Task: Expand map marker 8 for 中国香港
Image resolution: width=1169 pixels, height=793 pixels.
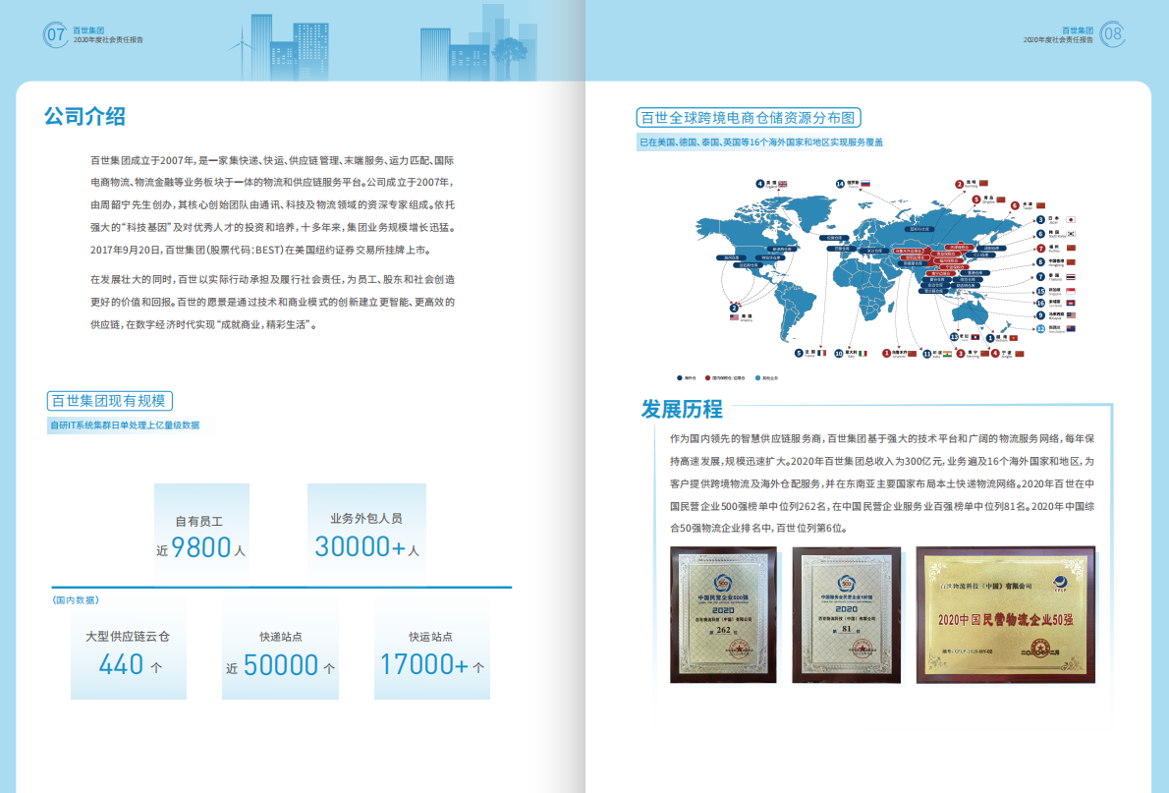Action: coord(1040,260)
